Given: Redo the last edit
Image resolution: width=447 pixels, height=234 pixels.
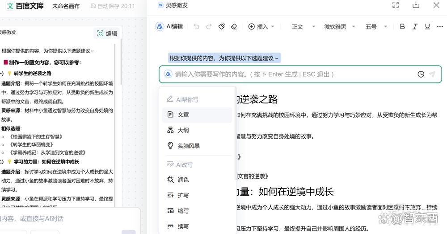Looking at the screenshot, I should (x=209, y=26).
